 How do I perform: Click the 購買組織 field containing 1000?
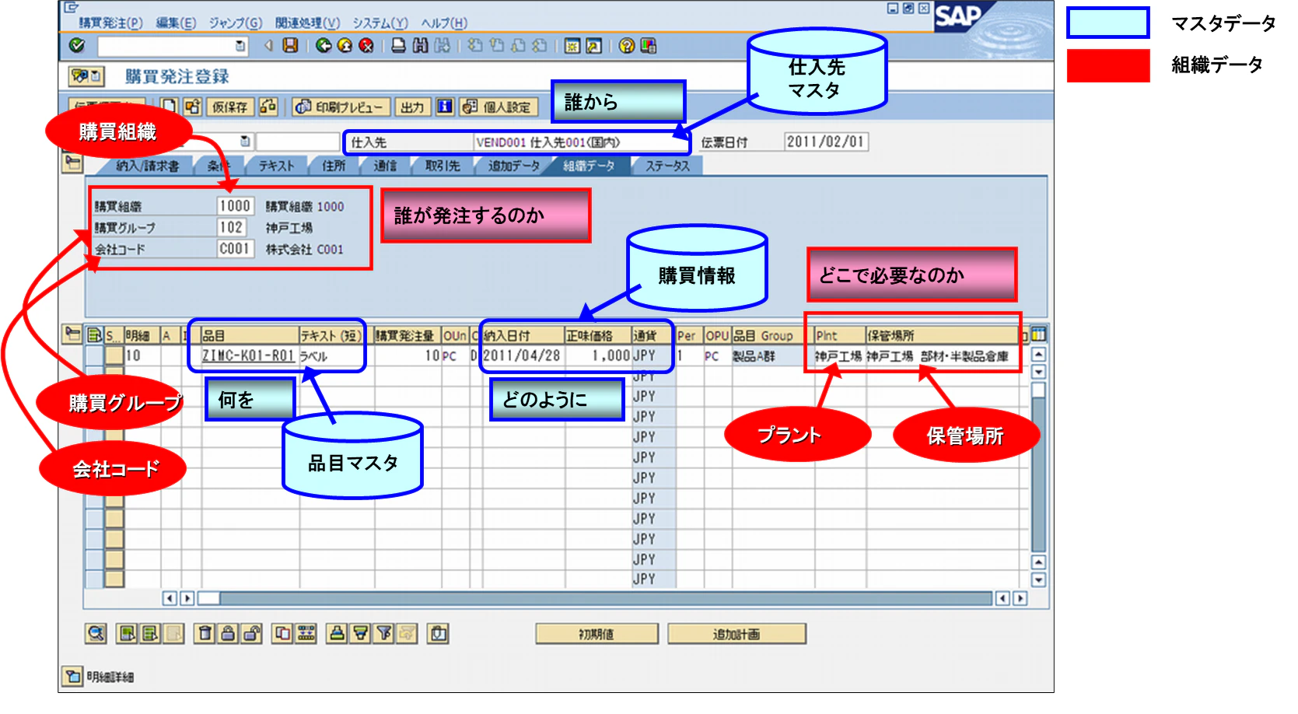tap(235, 206)
